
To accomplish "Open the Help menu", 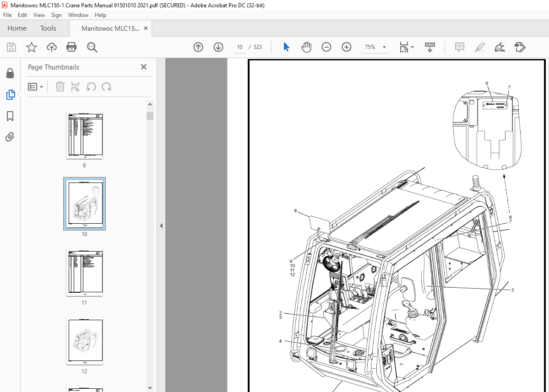I will 100,15.
